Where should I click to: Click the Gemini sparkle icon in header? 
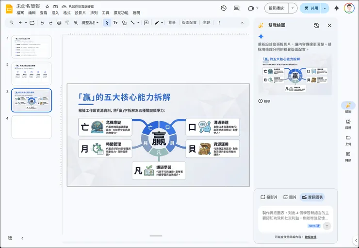click(x=336, y=8)
